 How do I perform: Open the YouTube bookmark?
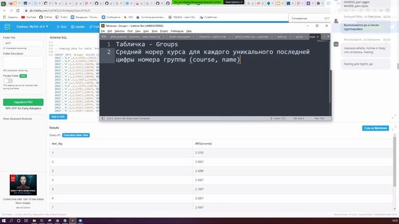click(x=29, y=17)
